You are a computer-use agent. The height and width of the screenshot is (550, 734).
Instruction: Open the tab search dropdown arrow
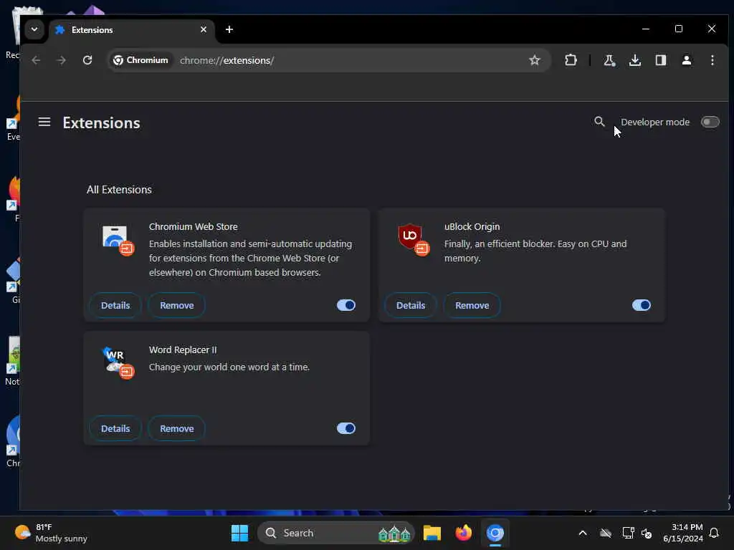coord(34,29)
